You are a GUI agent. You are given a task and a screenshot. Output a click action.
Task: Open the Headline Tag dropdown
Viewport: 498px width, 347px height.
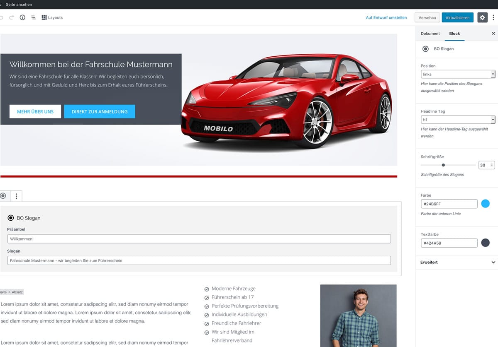pos(458,120)
